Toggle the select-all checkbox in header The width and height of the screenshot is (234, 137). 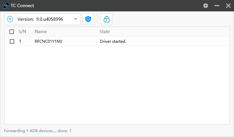click(x=12, y=32)
